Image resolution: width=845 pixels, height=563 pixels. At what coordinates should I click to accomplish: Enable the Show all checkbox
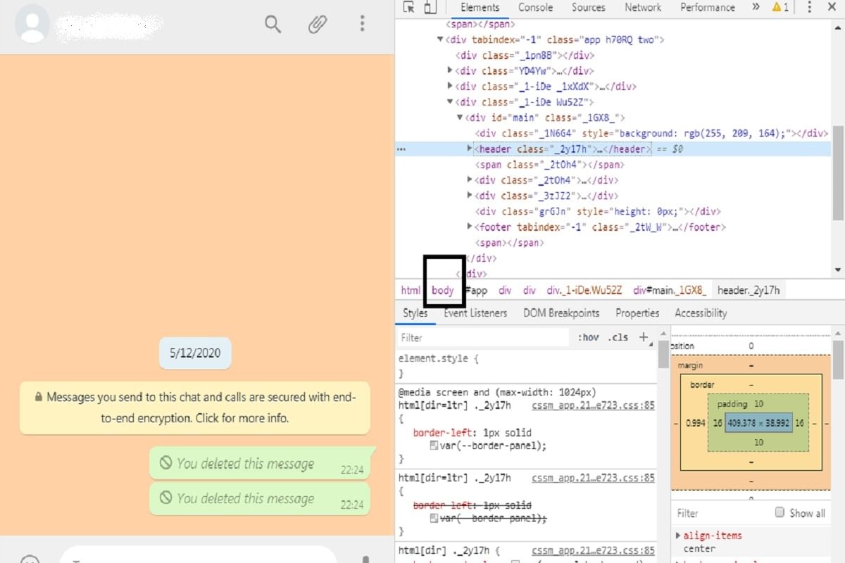point(780,512)
